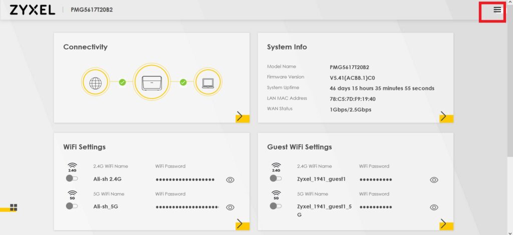Toggle the Ali-sh_5G WiFi switch
Viewport: 513px width, 235px height.
[x=72, y=206]
